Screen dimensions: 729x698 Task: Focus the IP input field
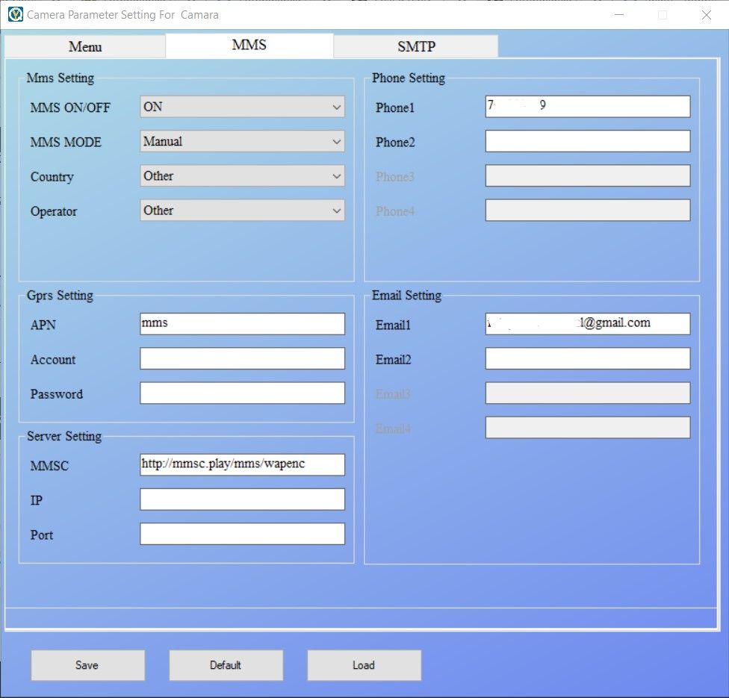[x=242, y=499]
